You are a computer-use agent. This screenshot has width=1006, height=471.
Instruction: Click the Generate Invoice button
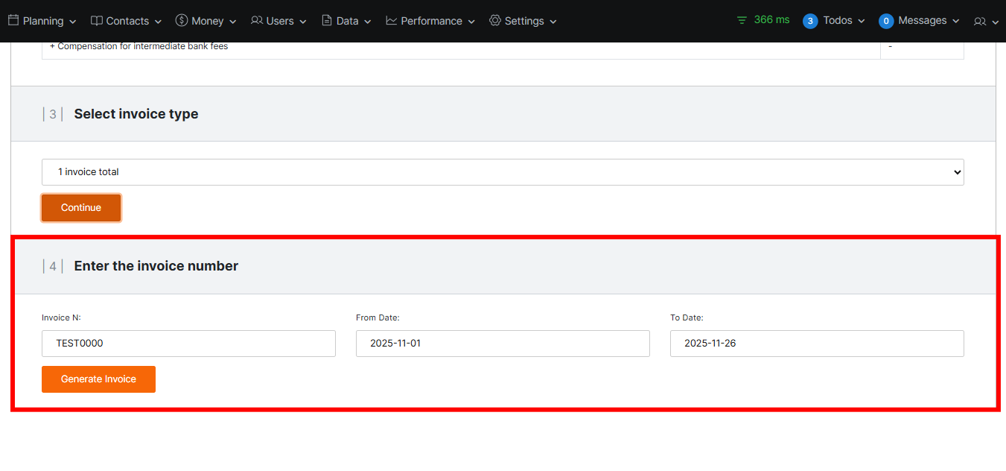click(98, 379)
